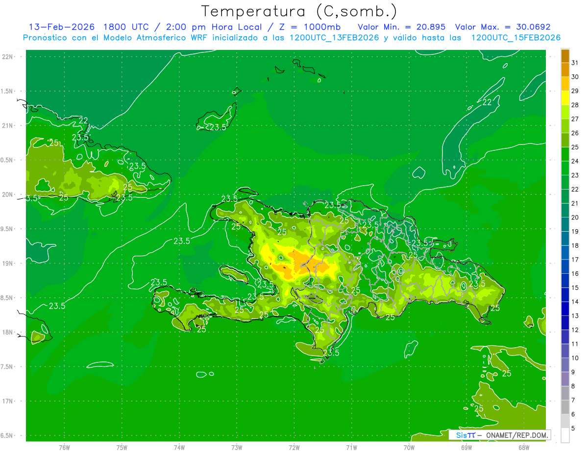Click the legend value '15' on colorbar
The width and height of the screenshot is (588, 454).
(575, 287)
